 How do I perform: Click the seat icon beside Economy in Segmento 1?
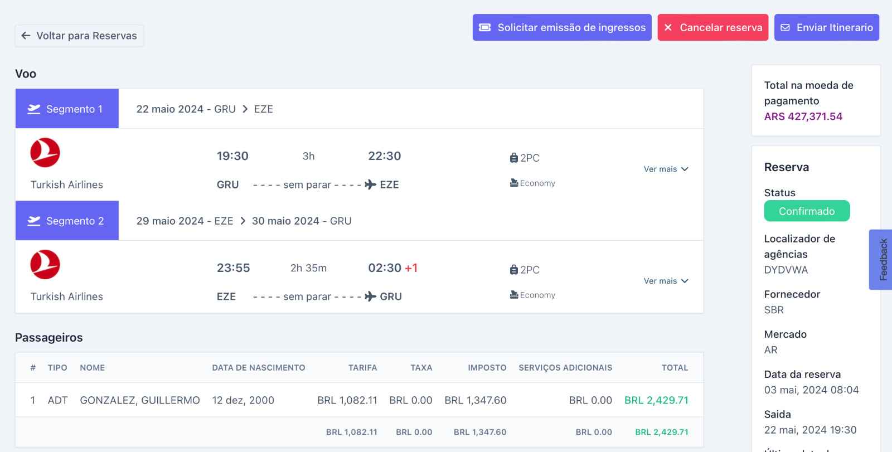point(514,183)
